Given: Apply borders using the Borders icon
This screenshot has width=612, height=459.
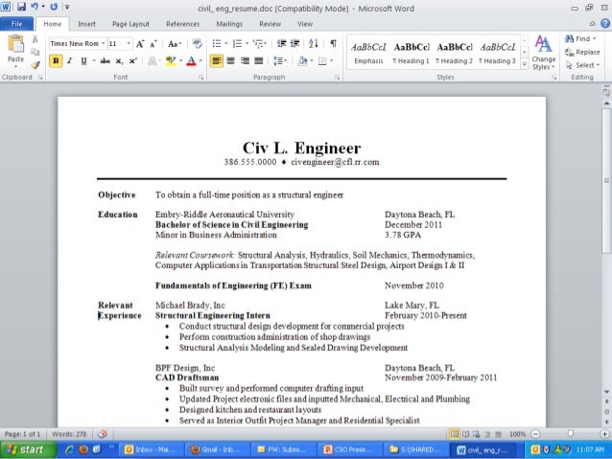Looking at the screenshot, I should click(x=322, y=60).
